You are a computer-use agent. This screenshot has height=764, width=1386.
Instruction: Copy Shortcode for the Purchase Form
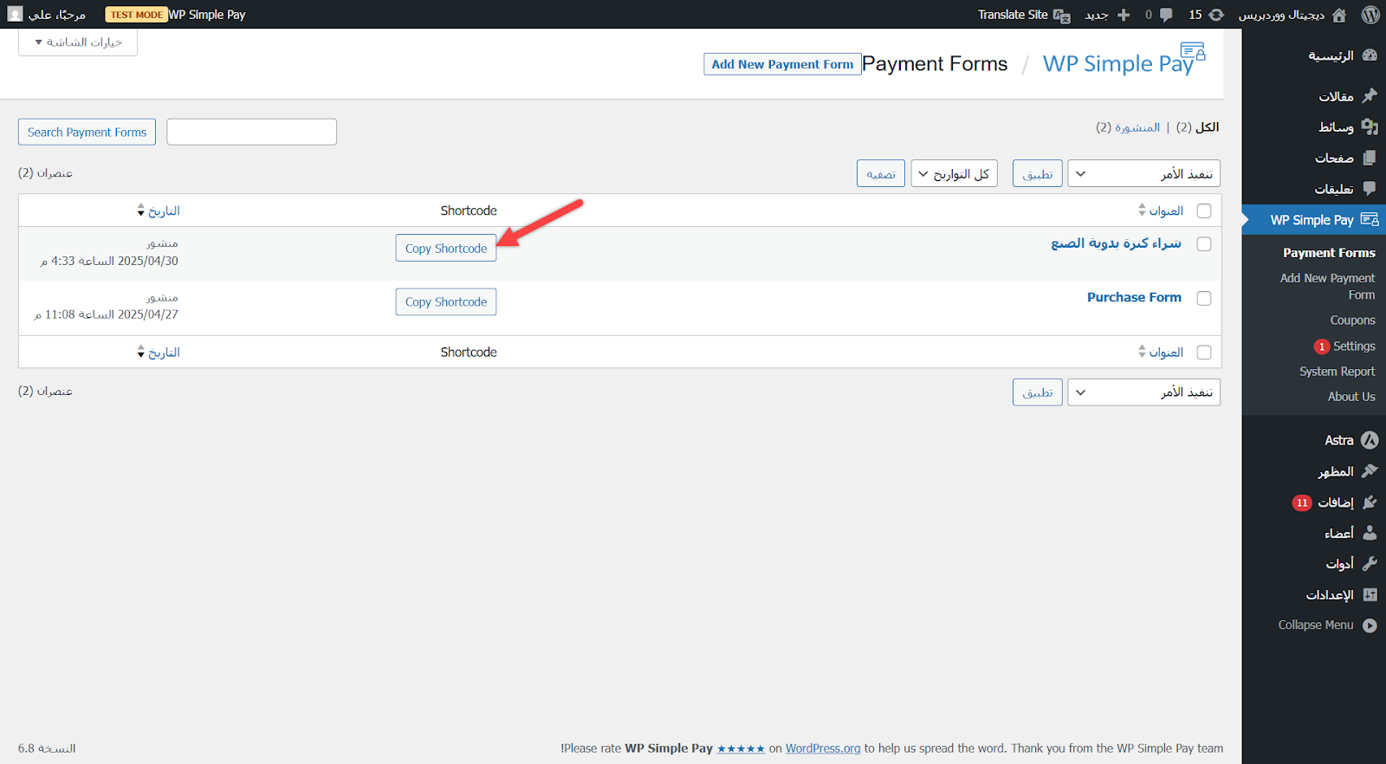[445, 302]
